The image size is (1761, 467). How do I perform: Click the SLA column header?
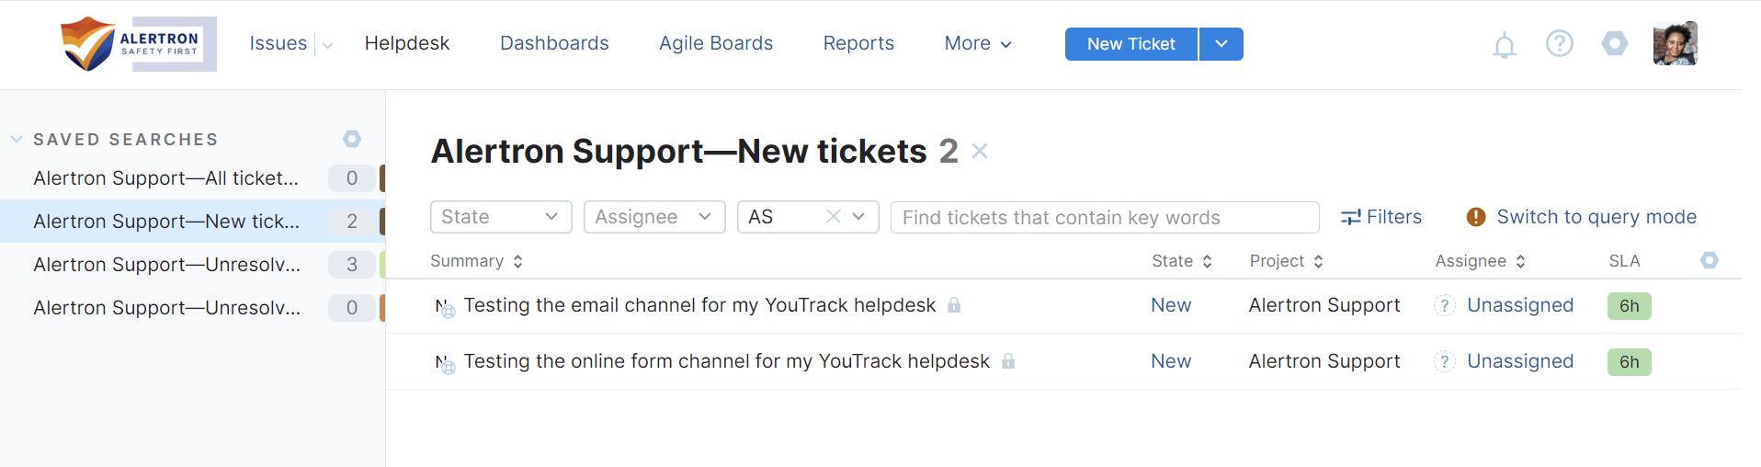[x=1624, y=261]
